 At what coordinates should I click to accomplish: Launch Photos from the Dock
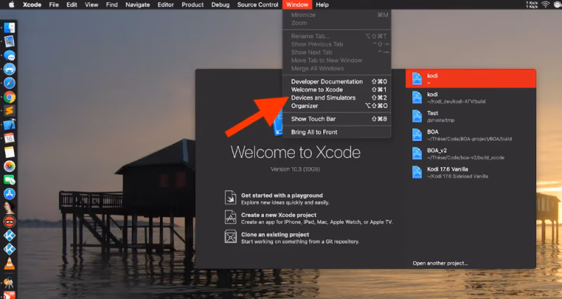tap(9, 166)
